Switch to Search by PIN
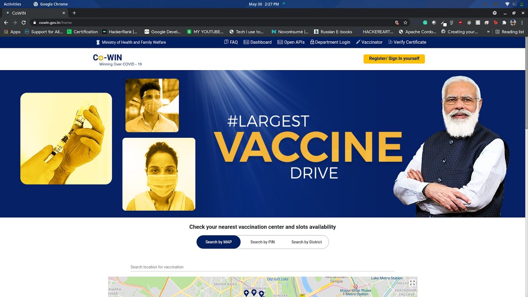The width and height of the screenshot is (528, 297). tap(262, 242)
